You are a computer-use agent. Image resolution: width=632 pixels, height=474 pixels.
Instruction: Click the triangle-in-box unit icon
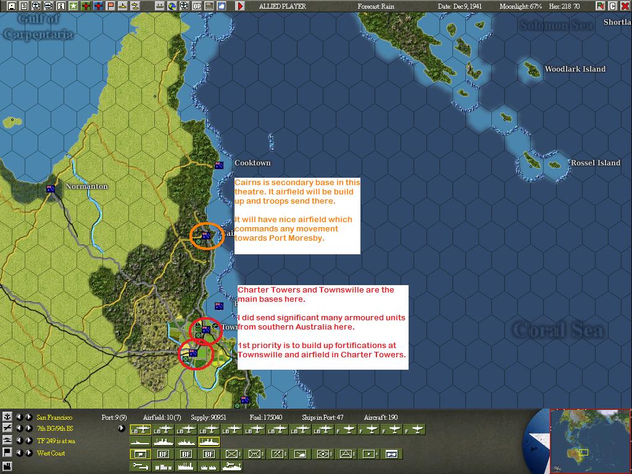(346, 454)
